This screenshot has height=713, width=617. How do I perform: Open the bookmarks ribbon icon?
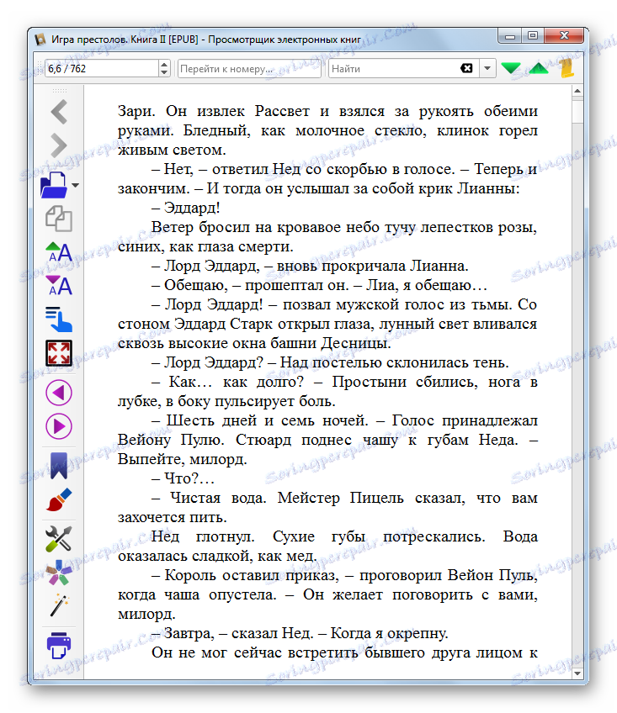coord(59,466)
